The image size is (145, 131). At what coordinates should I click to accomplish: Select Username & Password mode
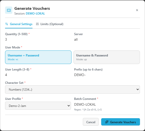pos(107,57)
